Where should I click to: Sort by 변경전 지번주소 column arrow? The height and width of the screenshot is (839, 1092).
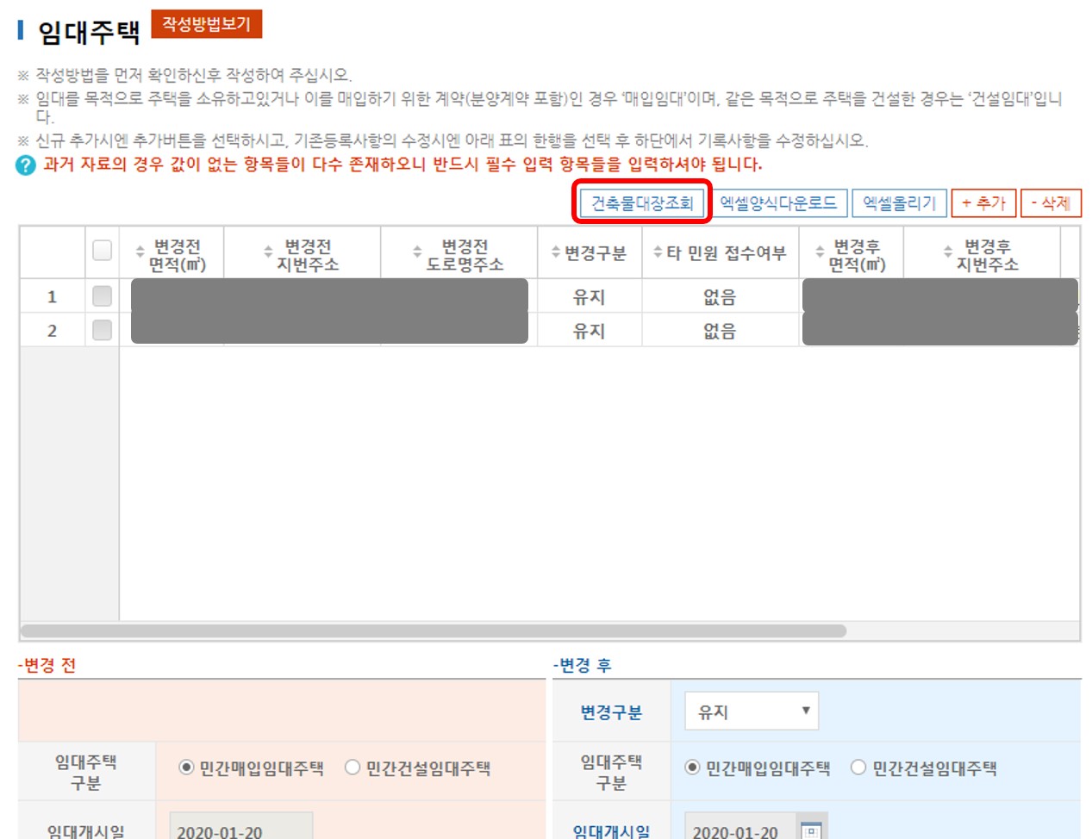[x=268, y=252]
